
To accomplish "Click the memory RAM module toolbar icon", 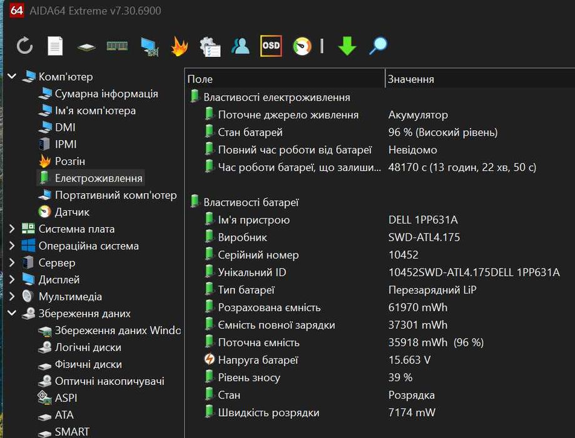I will pos(117,46).
